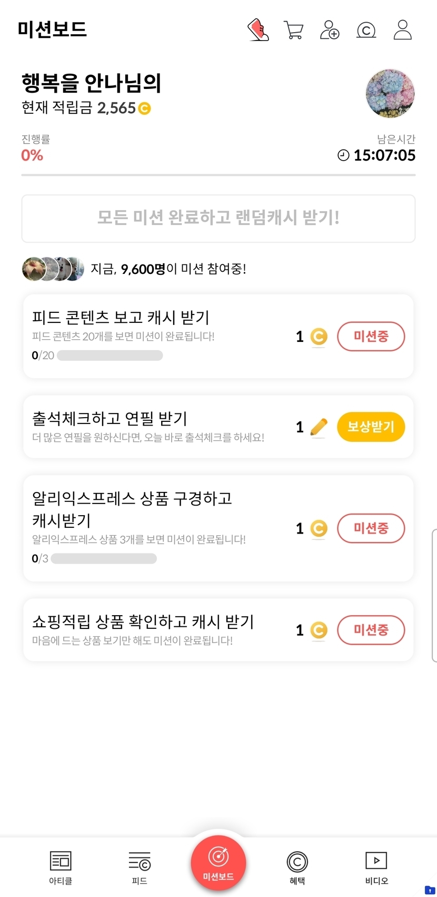This screenshot has width=437, height=897.
Task: Claim pencil reward with 보상받기 button
Action: click(x=371, y=427)
